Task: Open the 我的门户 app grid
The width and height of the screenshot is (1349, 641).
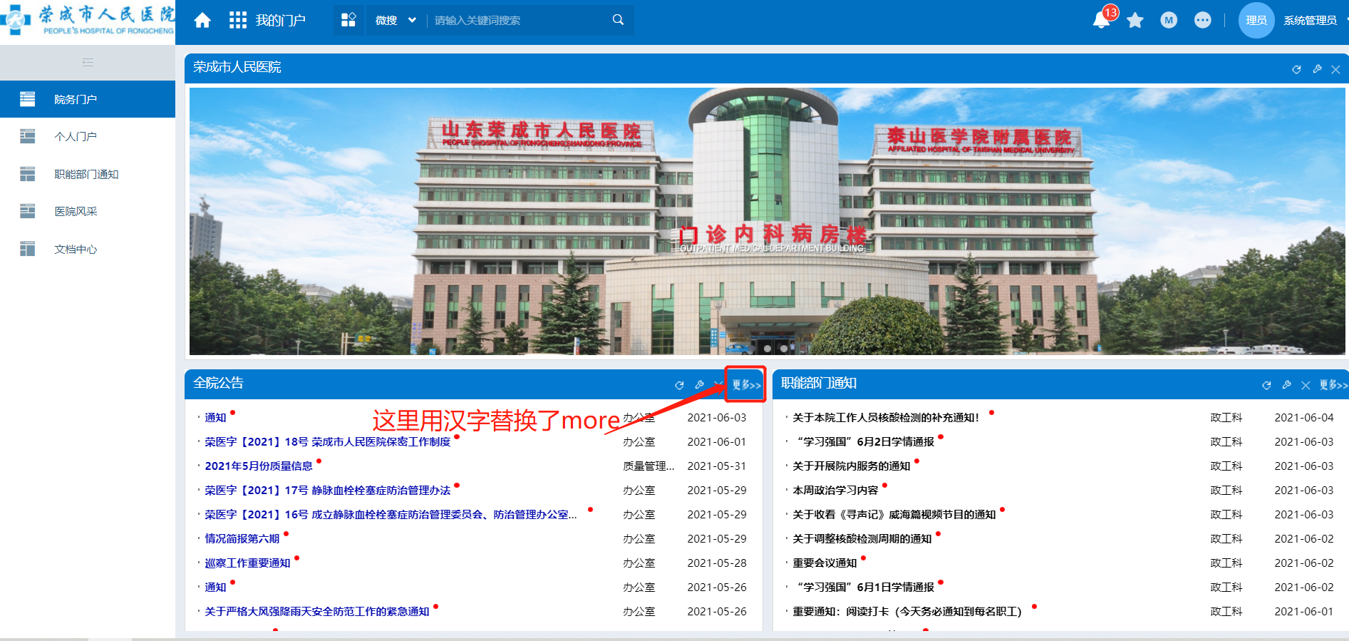Action: pos(238,20)
